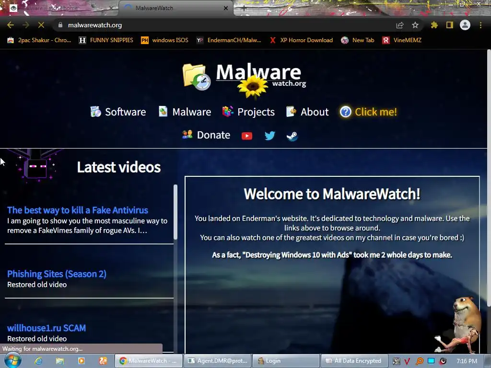The width and height of the screenshot is (491, 368).
Task: Open UC Browser taskbar icon
Action: coord(103,361)
